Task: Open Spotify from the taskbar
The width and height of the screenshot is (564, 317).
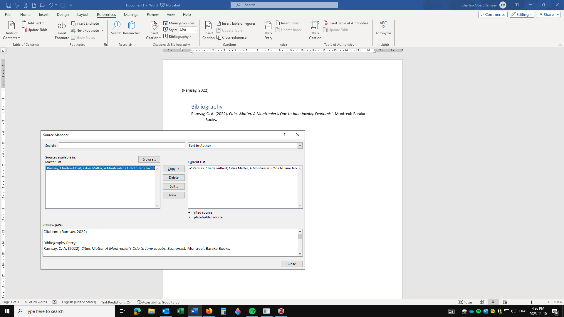Action: [x=252, y=311]
